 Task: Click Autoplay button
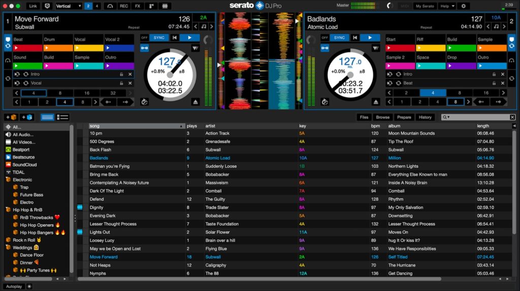14,286
